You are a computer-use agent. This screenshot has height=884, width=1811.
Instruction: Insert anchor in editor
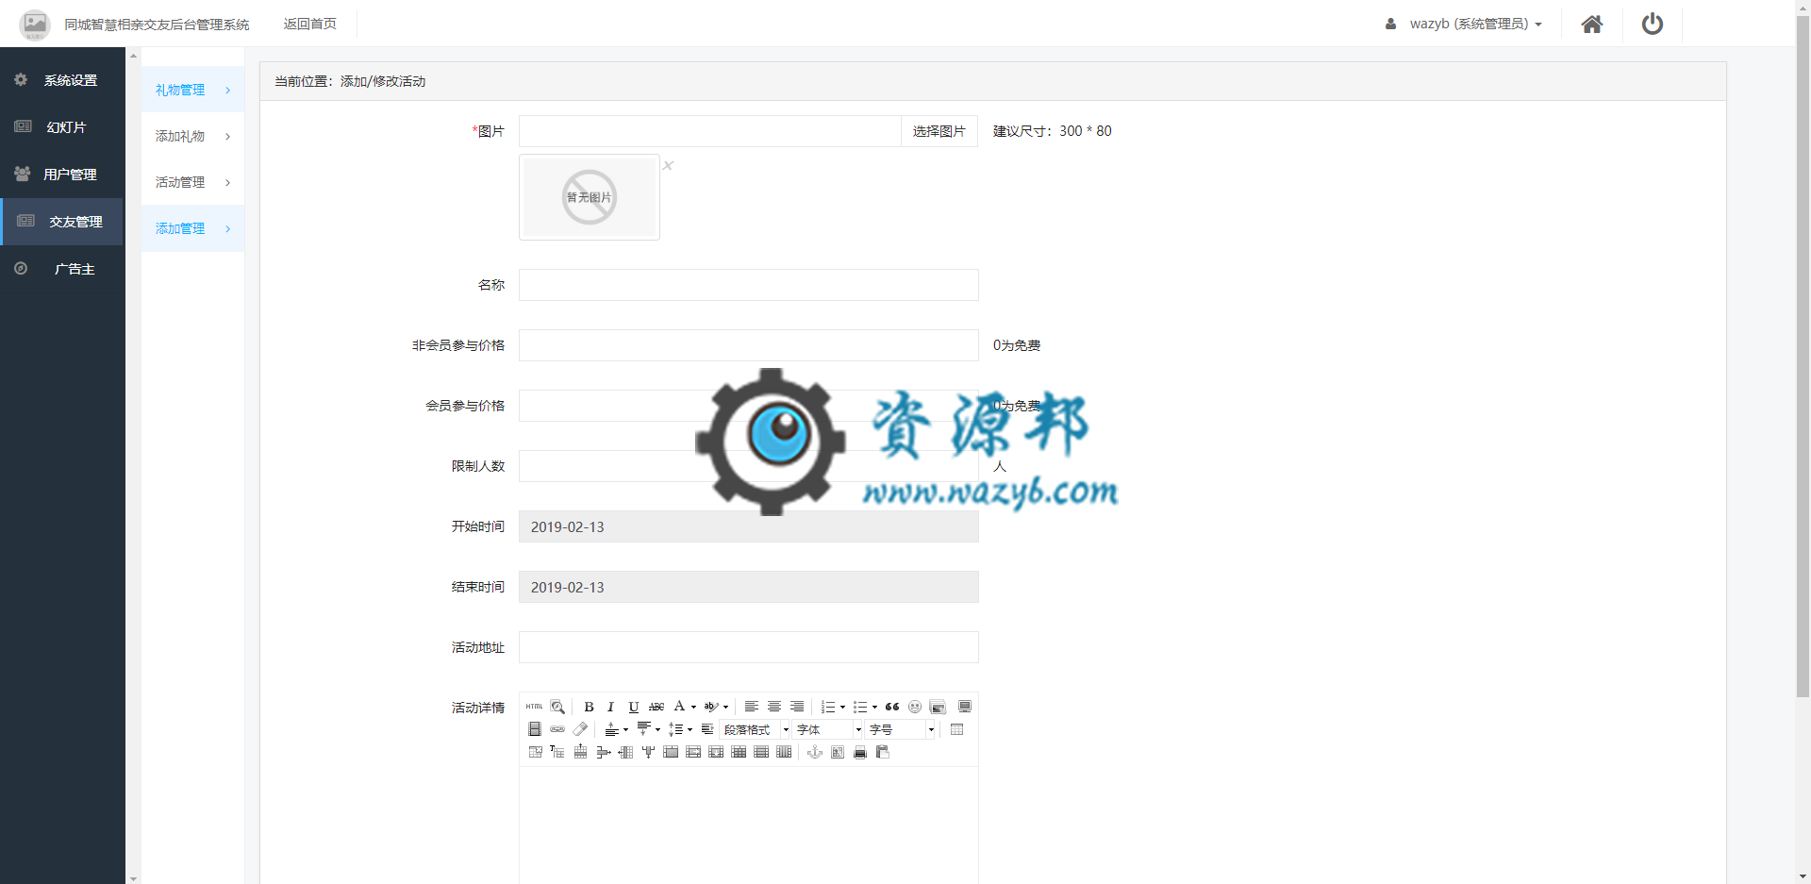coord(815,752)
